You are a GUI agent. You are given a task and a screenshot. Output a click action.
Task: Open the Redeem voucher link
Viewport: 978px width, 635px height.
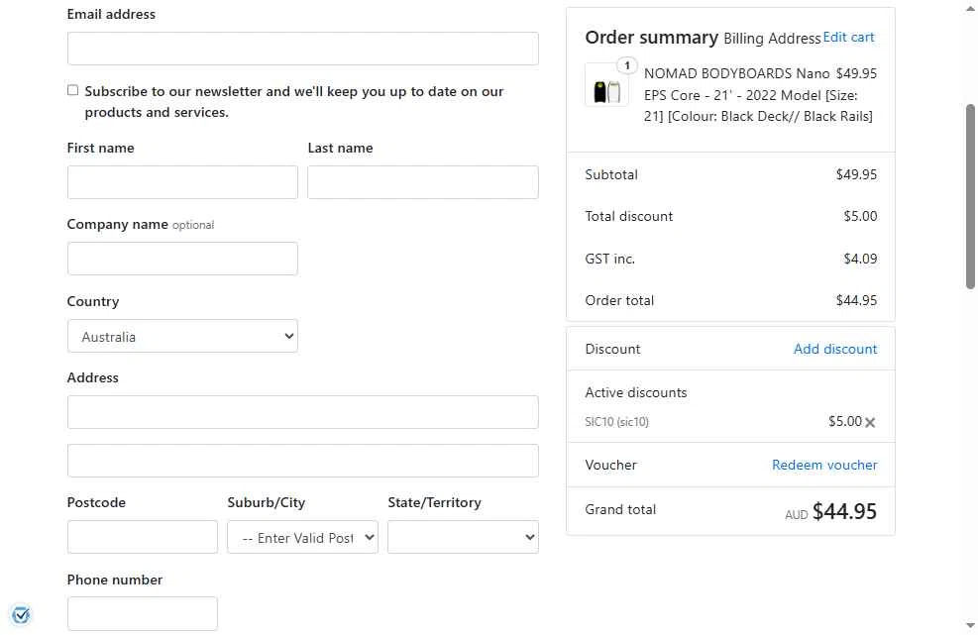point(824,466)
